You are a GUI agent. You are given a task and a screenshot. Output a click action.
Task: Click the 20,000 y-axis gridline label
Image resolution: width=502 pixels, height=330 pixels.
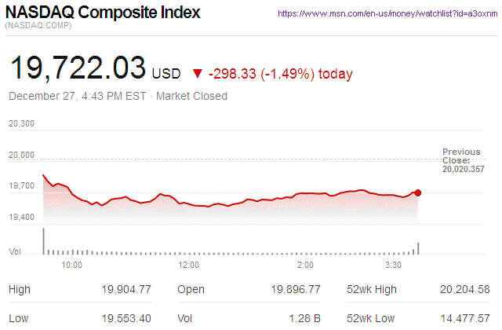pos(22,155)
